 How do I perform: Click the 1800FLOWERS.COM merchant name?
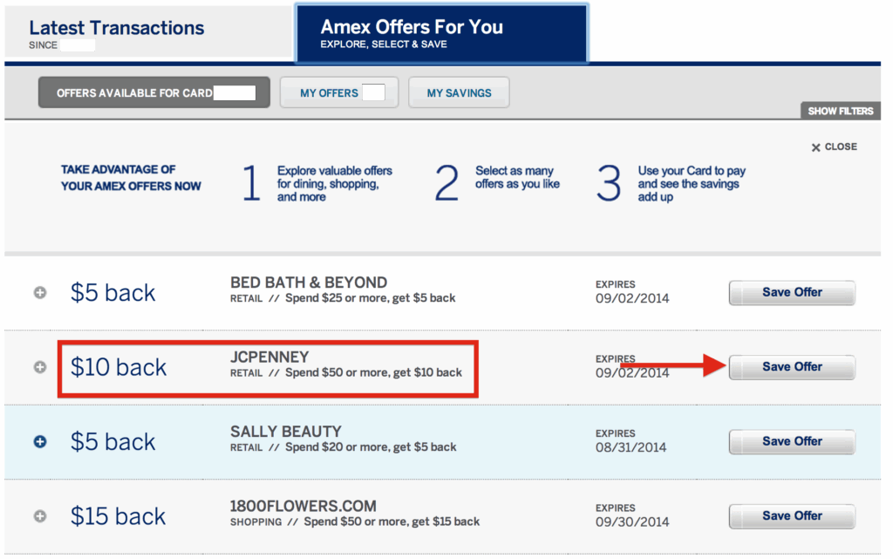[x=303, y=506]
